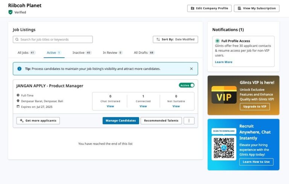The image size is (289, 184).
Task: Click the job title search field
Action: [x=55, y=39]
